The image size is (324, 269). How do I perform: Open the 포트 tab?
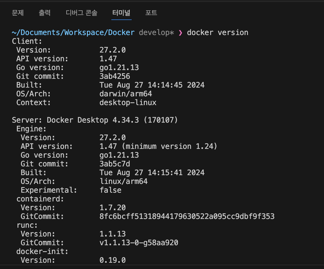151,13
